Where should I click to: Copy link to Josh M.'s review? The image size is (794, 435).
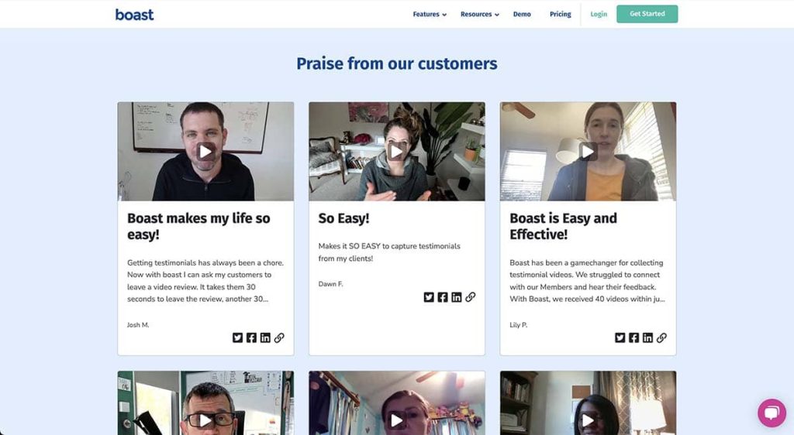tap(279, 337)
